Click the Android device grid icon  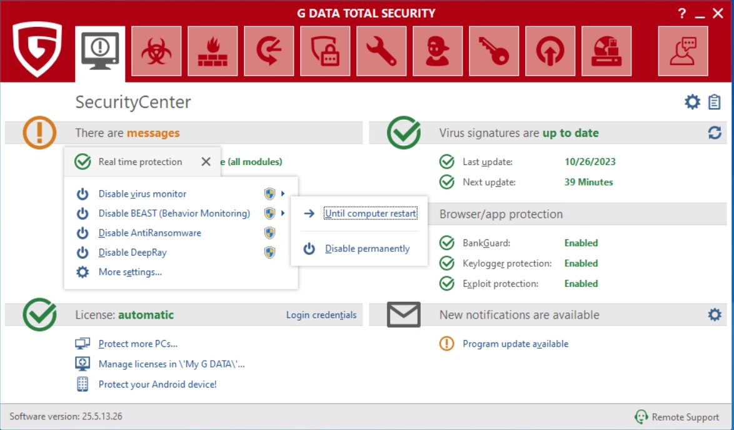[x=83, y=384]
